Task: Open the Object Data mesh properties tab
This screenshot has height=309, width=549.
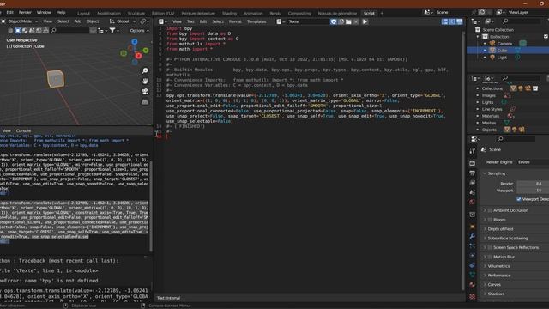Action: (473, 275)
